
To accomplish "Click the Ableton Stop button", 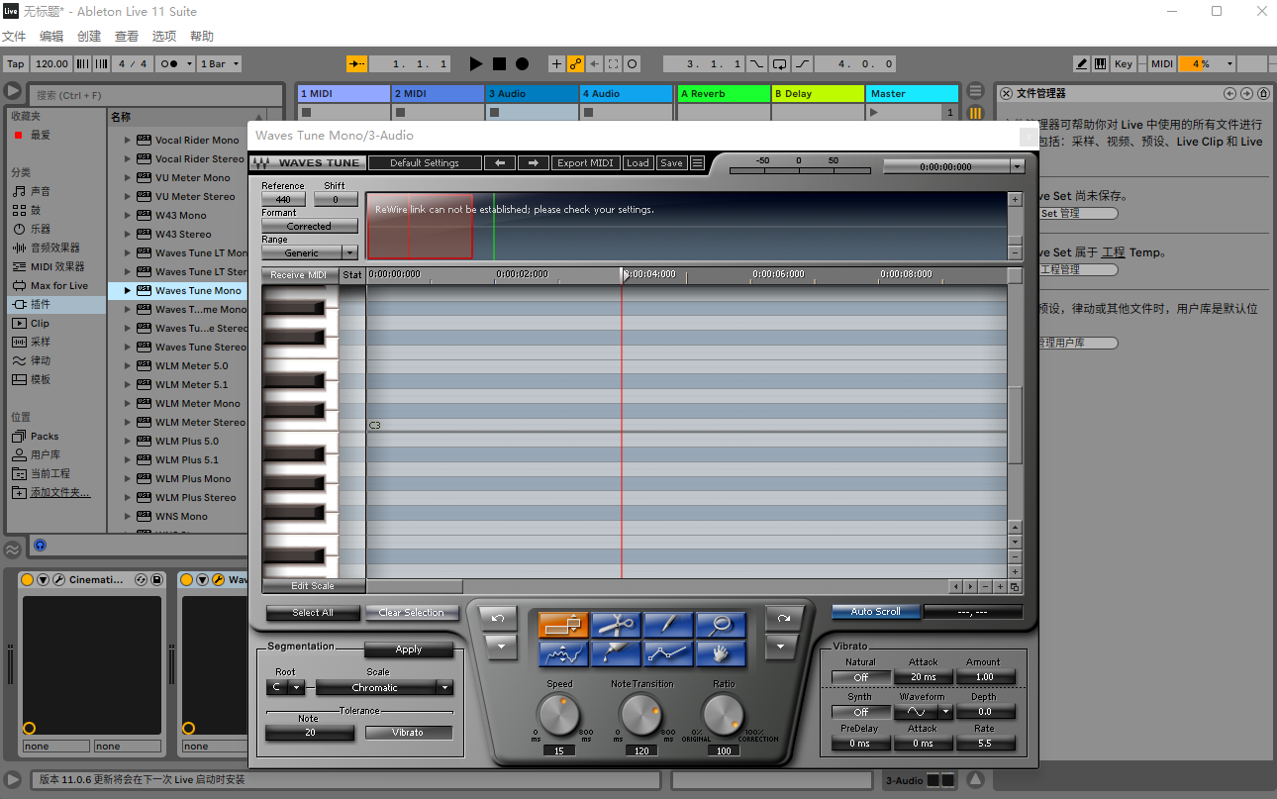I will 499,63.
